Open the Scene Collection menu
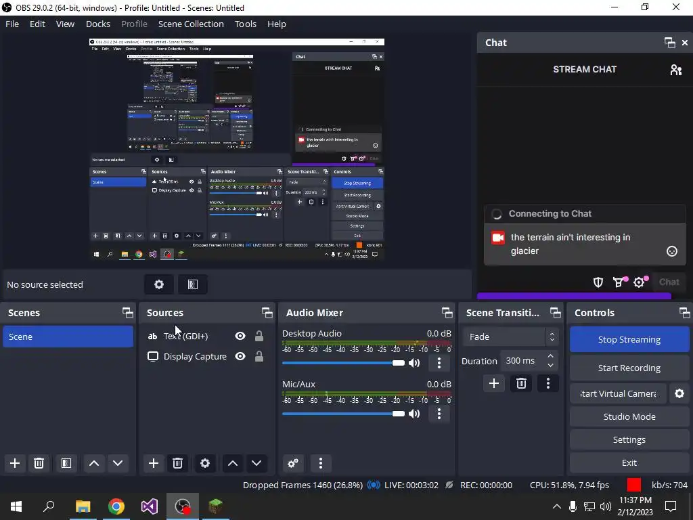 pyautogui.click(x=191, y=24)
